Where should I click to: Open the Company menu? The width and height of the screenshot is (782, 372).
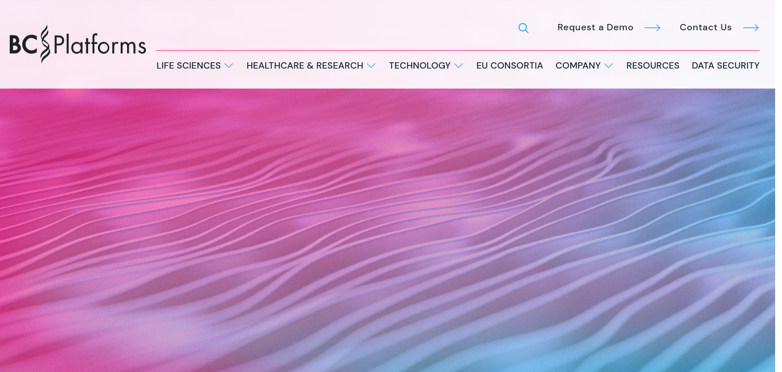coord(578,66)
